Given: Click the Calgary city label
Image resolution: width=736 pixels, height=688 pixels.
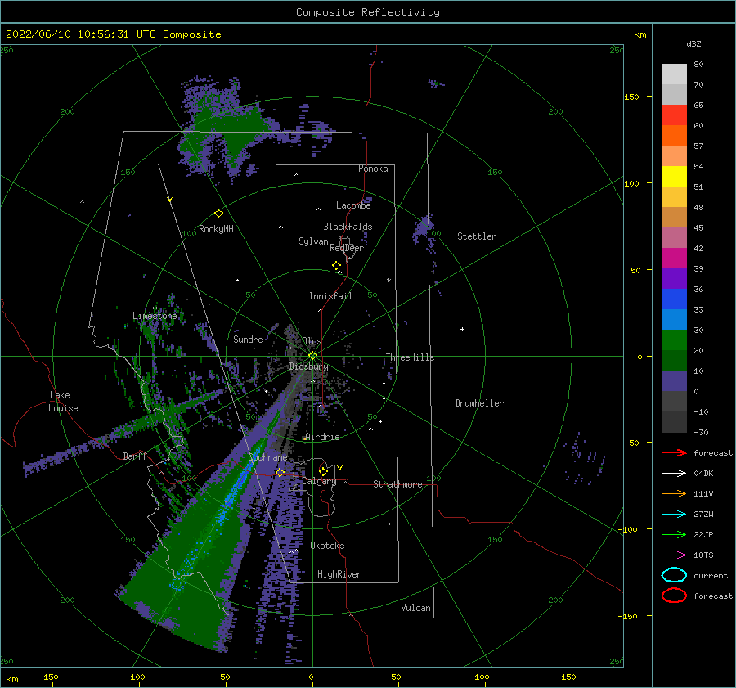Looking at the screenshot, I should (x=319, y=481).
